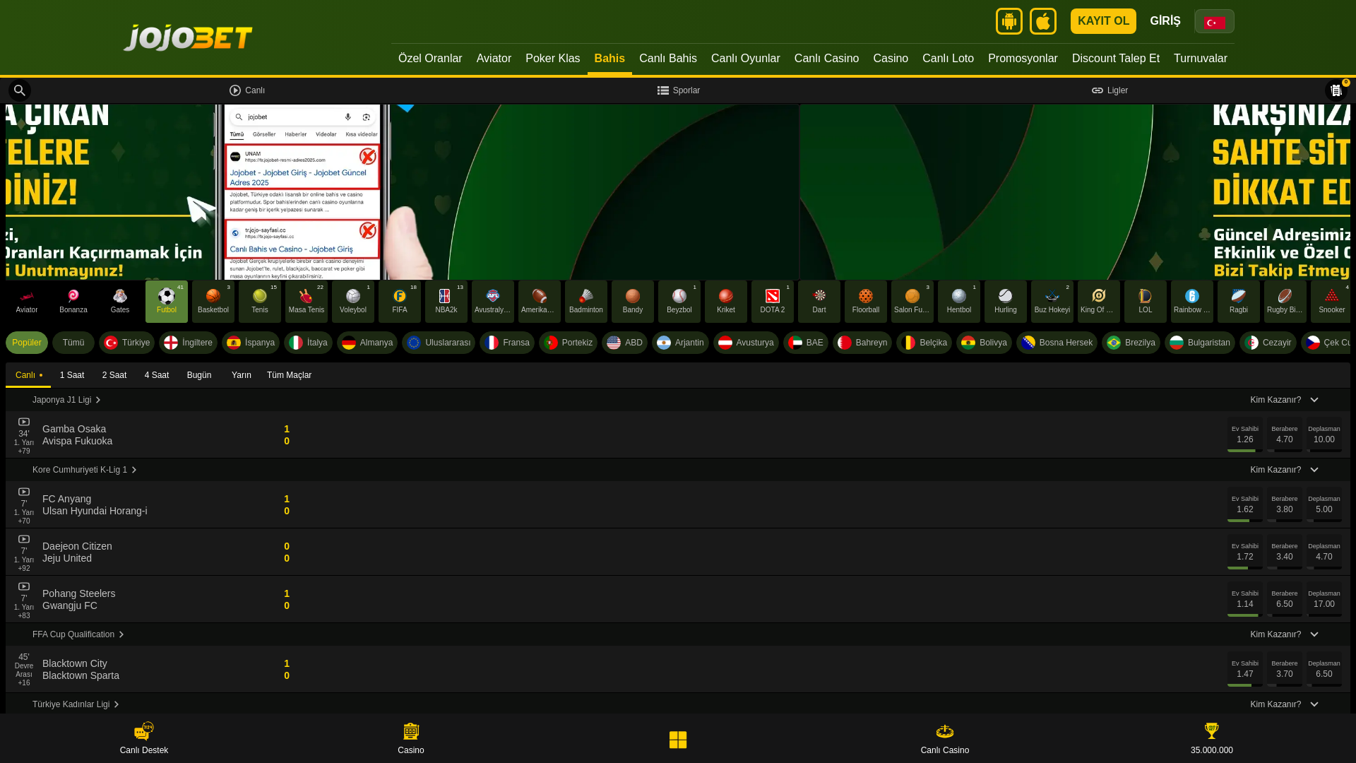
Task: Open Canlı Destek in bottom bar
Action: pos(143,738)
